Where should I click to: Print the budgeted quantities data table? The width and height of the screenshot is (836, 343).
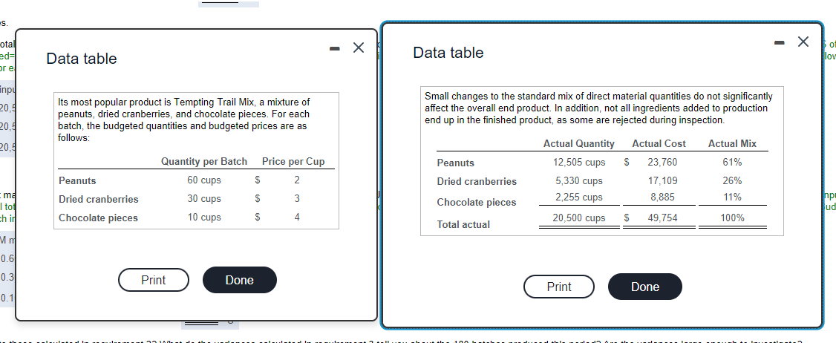[154, 280]
